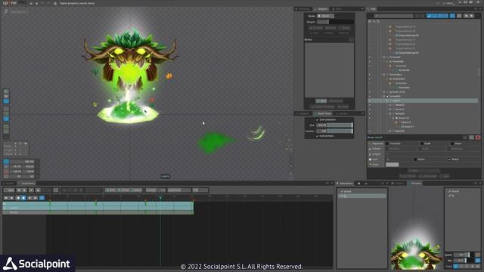Open the Playback tab

click(302, 113)
